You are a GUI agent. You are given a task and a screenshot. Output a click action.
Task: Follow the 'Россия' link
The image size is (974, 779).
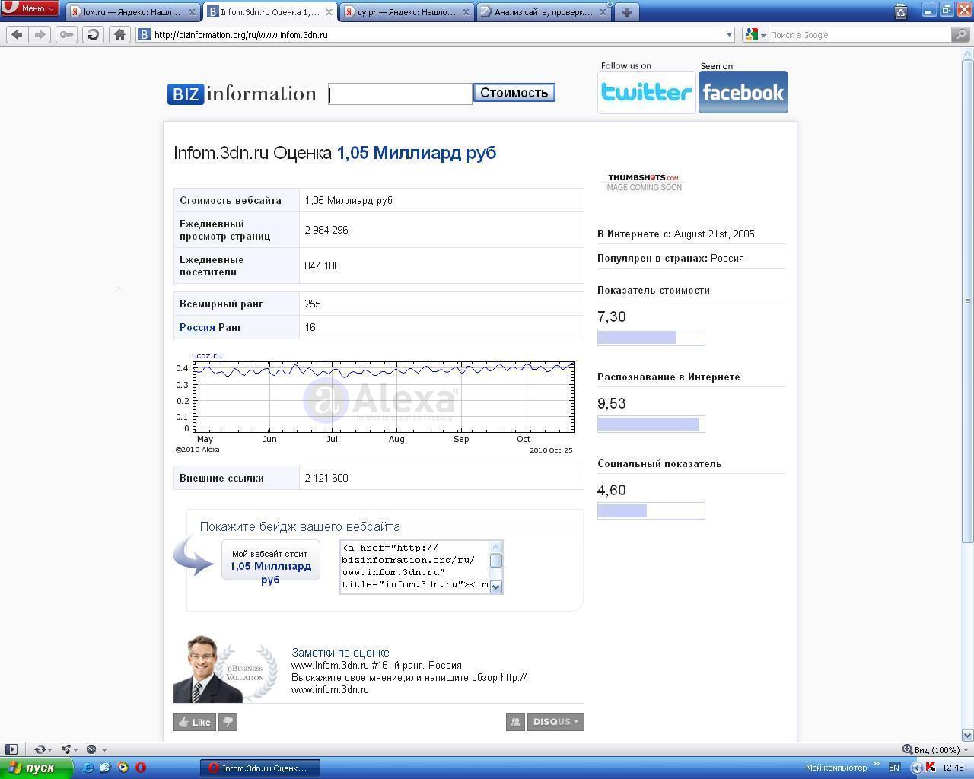click(197, 327)
